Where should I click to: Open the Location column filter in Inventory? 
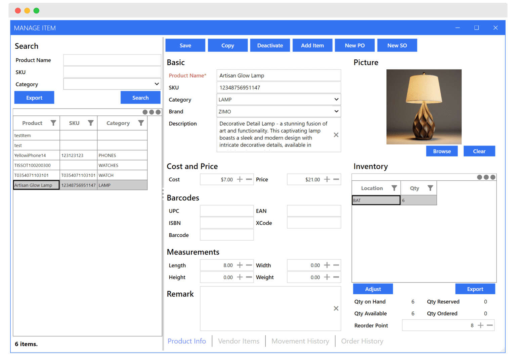[x=394, y=188]
